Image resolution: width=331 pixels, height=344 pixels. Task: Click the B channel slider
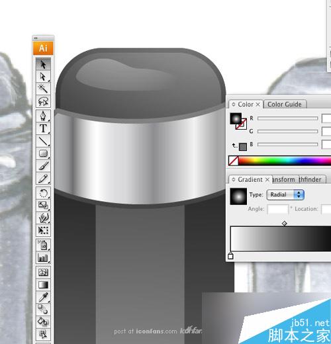pyautogui.click(x=287, y=144)
